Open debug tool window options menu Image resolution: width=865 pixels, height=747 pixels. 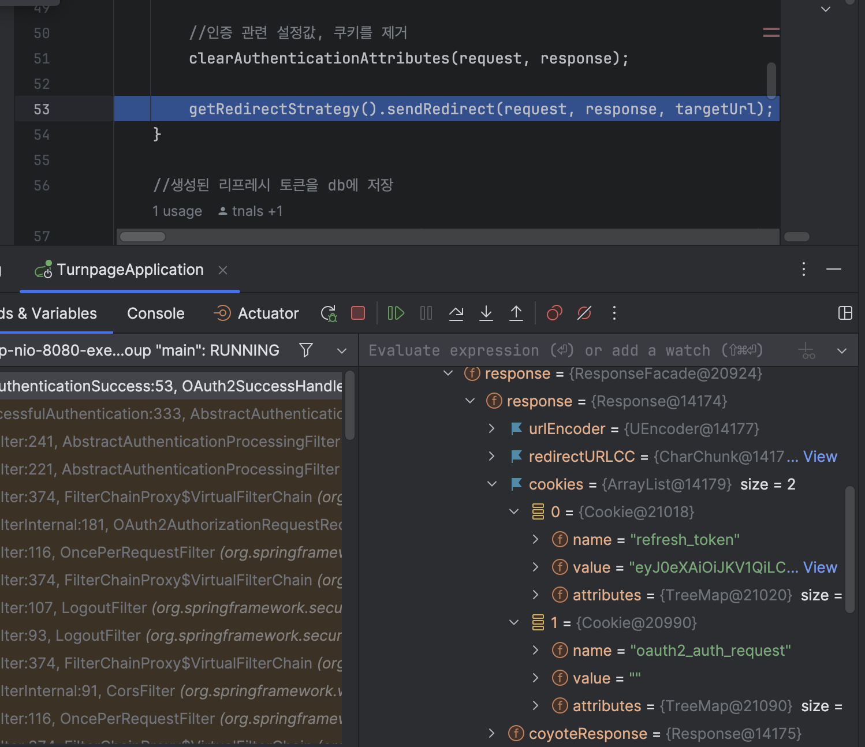tap(804, 269)
